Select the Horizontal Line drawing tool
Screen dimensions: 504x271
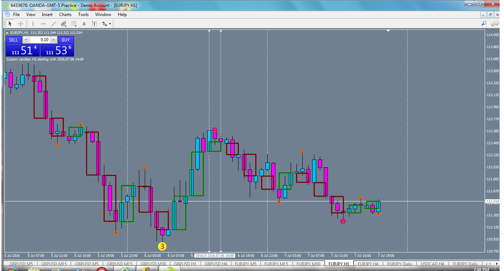coord(43,23)
